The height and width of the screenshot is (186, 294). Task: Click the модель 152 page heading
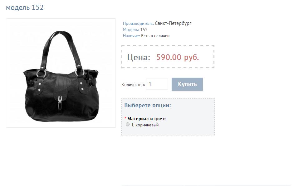[x=25, y=7]
